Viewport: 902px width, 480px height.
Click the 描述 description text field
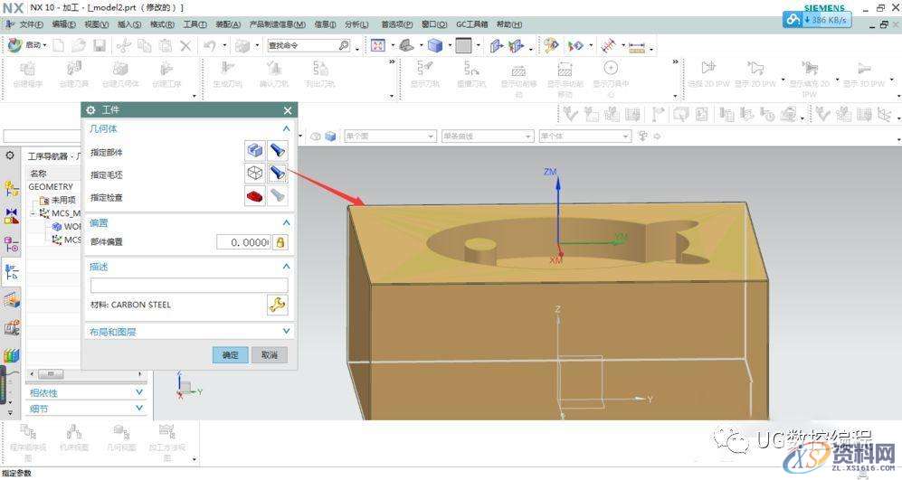coord(188,286)
